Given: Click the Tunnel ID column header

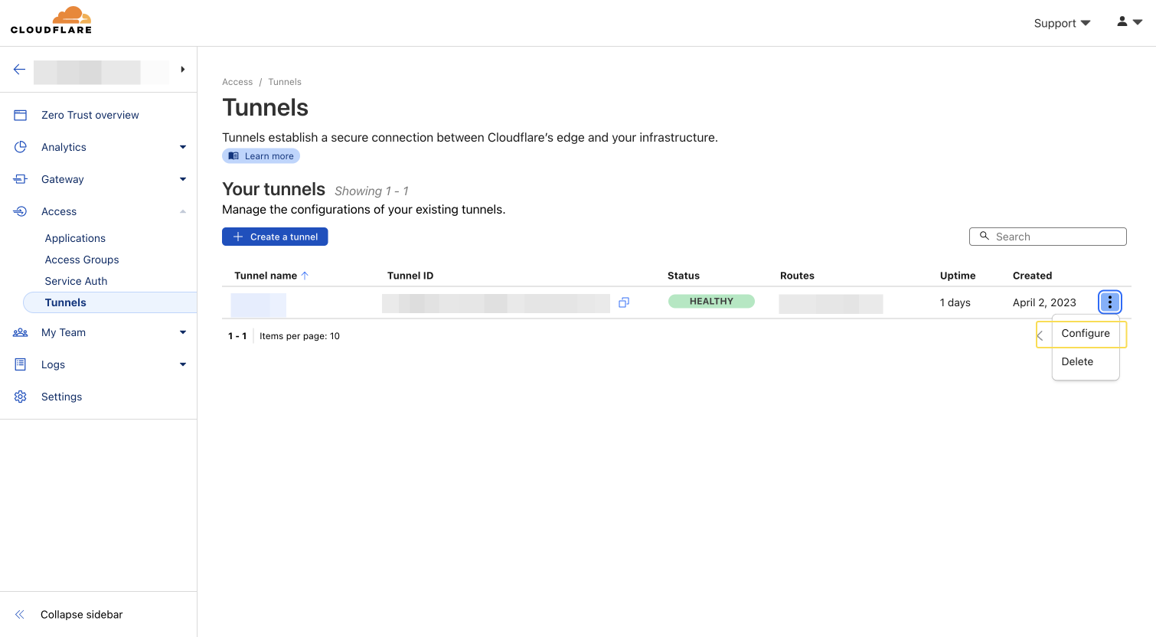Looking at the screenshot, I should [410, 276].
